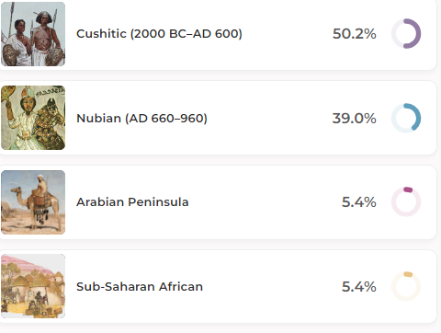441x333 pixels.
Task: Click the Cushitic warriors thumbnail image
Action: coord(33,34)
